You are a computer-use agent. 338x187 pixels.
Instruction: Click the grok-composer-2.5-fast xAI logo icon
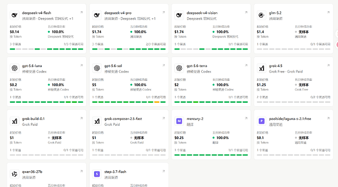coord(97,121)
